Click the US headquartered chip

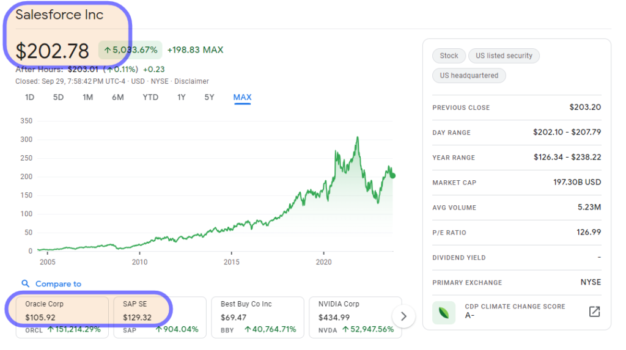pyautogui.click(x=469, y=76)
